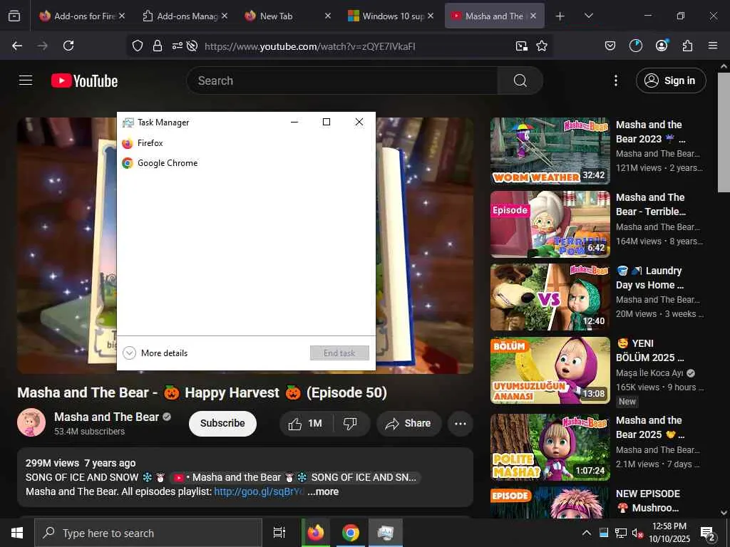Open the notification center icon
This screenshot has width=730, height=547.
click(x=707, y=533)
